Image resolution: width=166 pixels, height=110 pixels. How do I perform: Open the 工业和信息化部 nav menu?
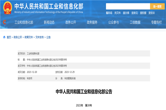coord(24,22)
